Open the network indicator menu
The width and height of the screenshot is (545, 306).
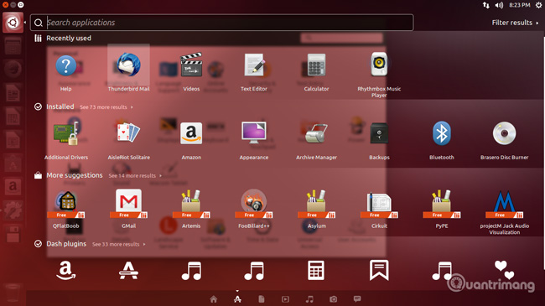pos(486,5)
